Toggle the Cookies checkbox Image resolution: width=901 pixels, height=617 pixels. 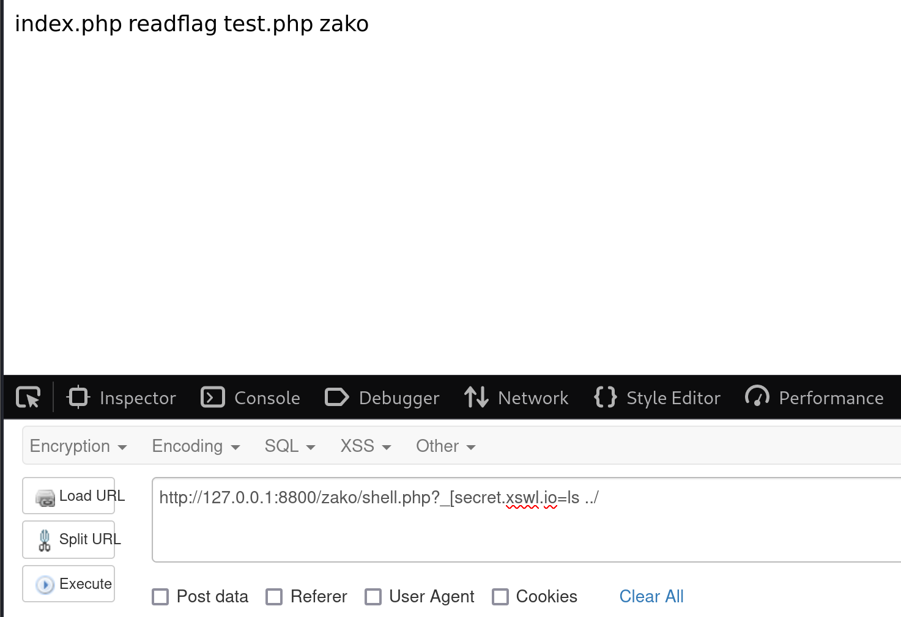coord(500,597)
